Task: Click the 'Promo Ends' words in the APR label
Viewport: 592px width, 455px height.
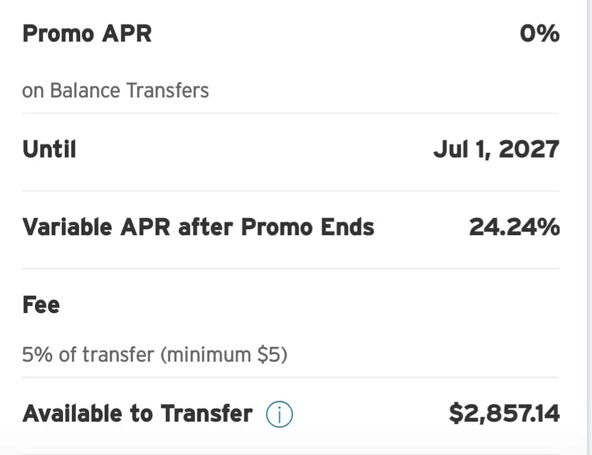Action: pyautogui.click(x=308, y=227)
